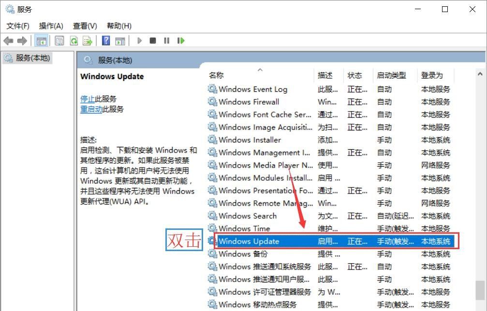Select the gear icon of Windows 备份

[x=212, y=254]
